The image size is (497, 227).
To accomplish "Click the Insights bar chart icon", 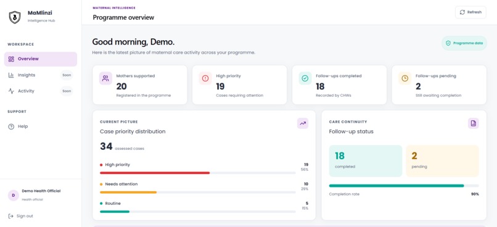I will [x=11, y=75].
